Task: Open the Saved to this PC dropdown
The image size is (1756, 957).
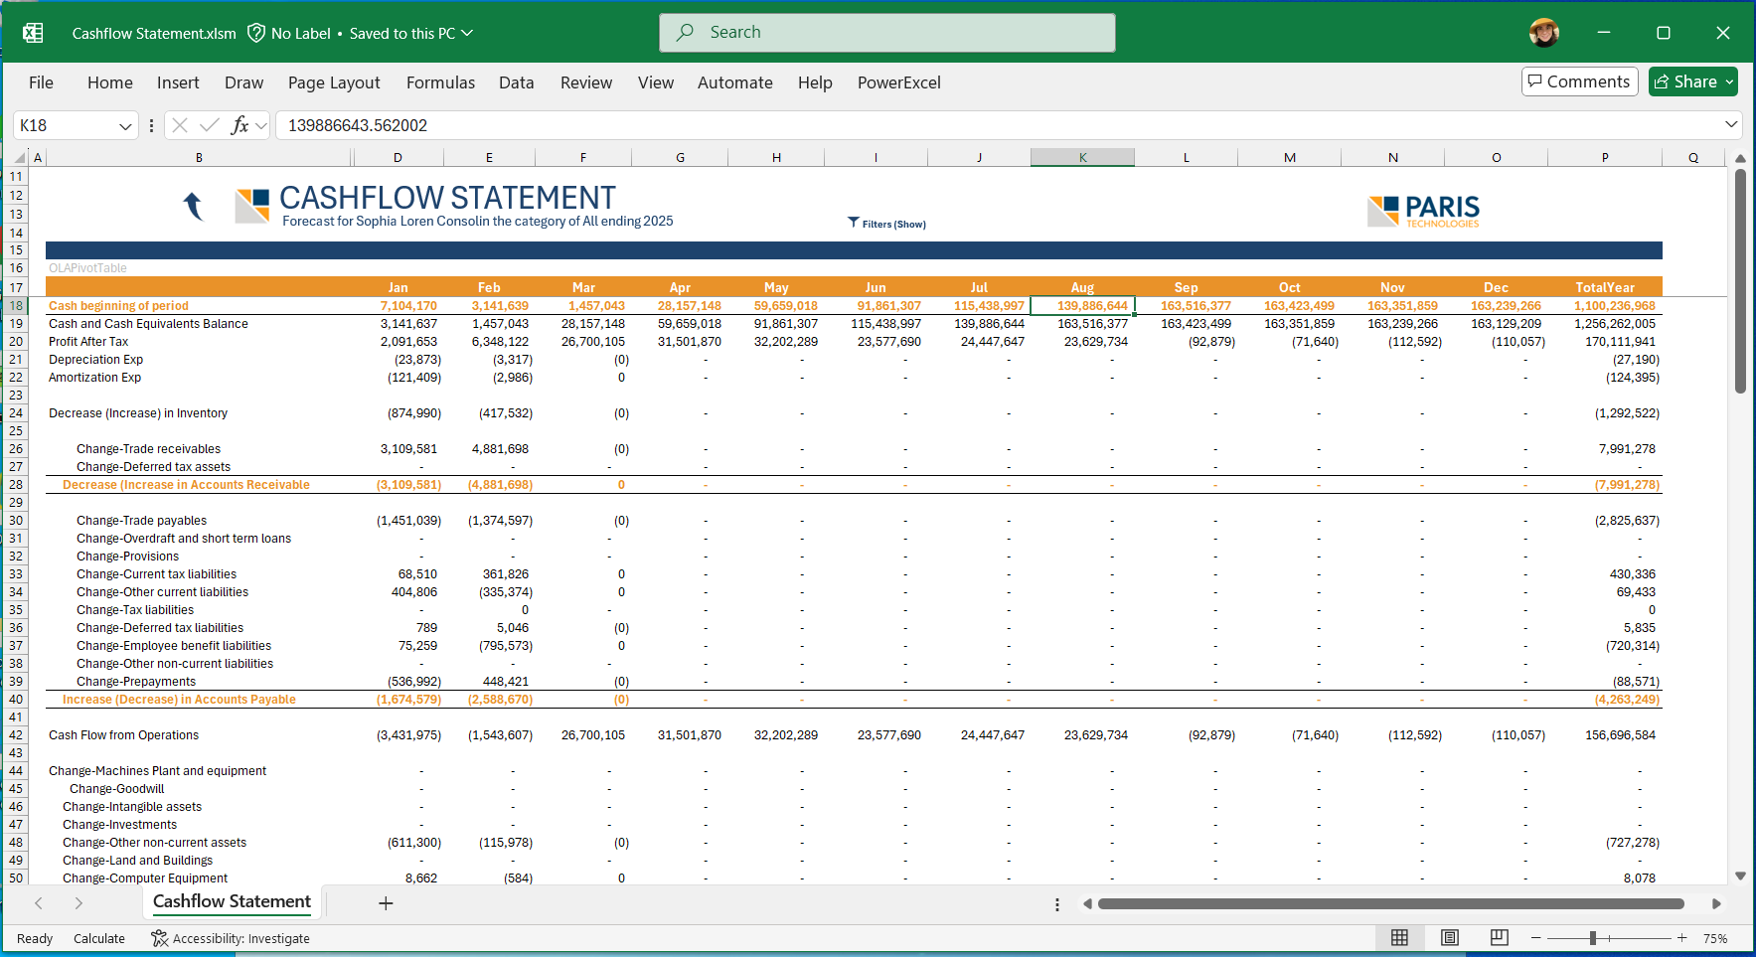Action: click(x=467, y=33)
